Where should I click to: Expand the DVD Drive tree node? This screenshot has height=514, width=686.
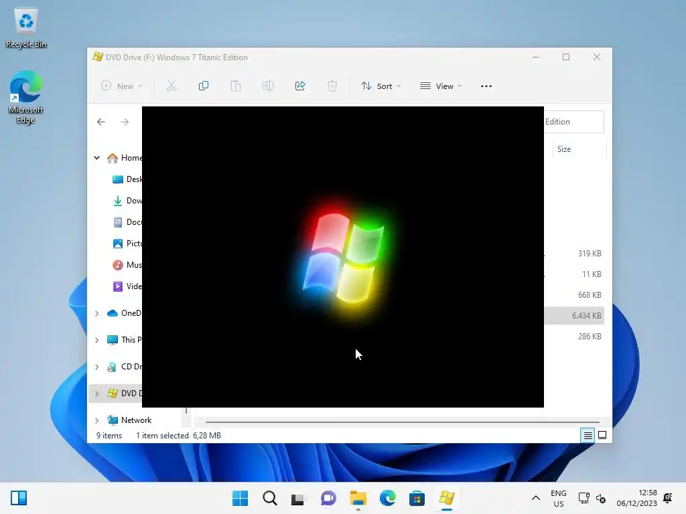97,394
